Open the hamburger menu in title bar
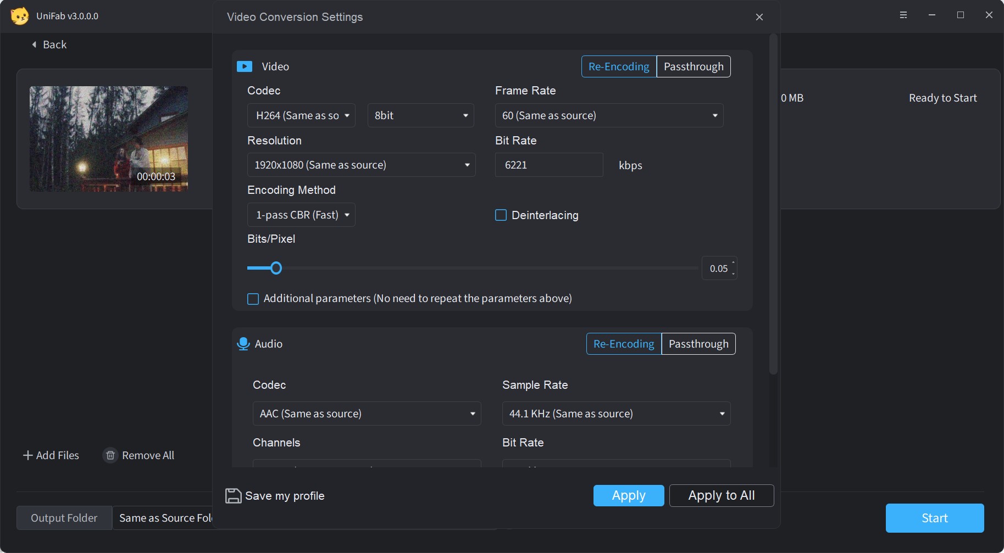The image size is (1004, 553). tap(903, 15)
